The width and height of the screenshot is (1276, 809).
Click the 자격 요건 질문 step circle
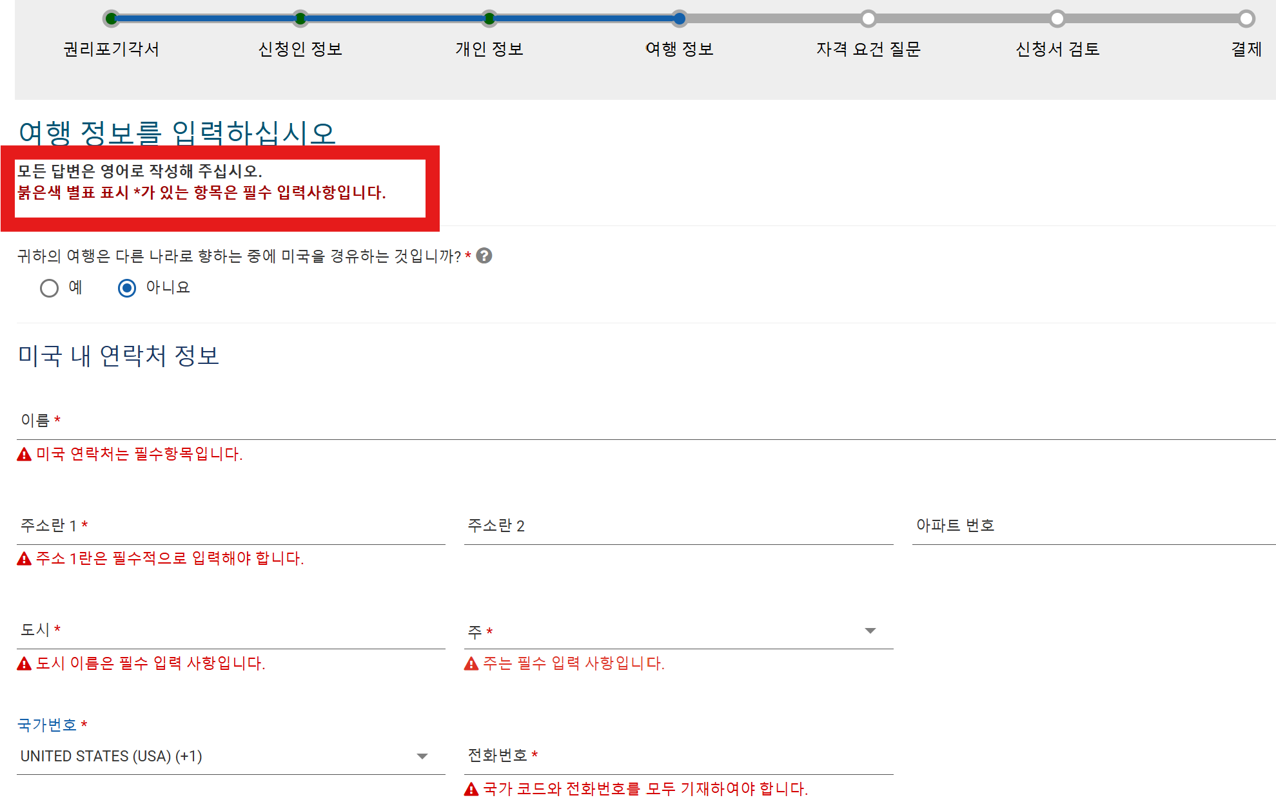tap(868, 19)
